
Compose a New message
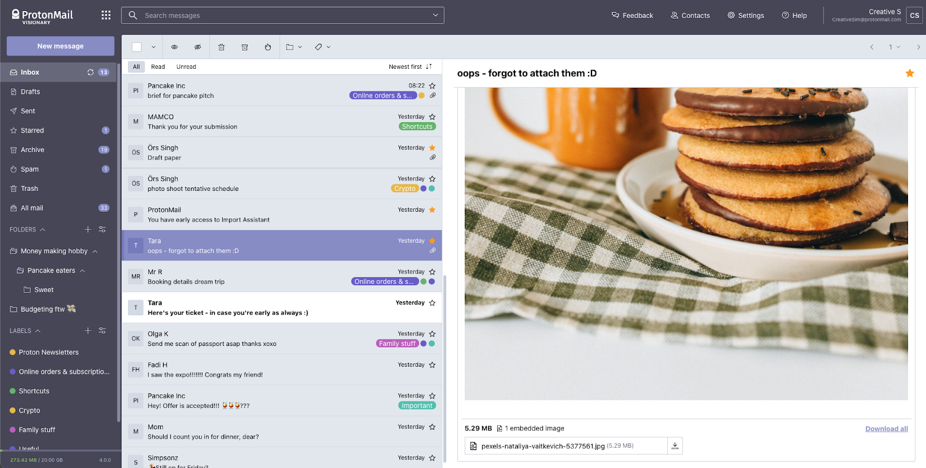[x=60, y=46]
